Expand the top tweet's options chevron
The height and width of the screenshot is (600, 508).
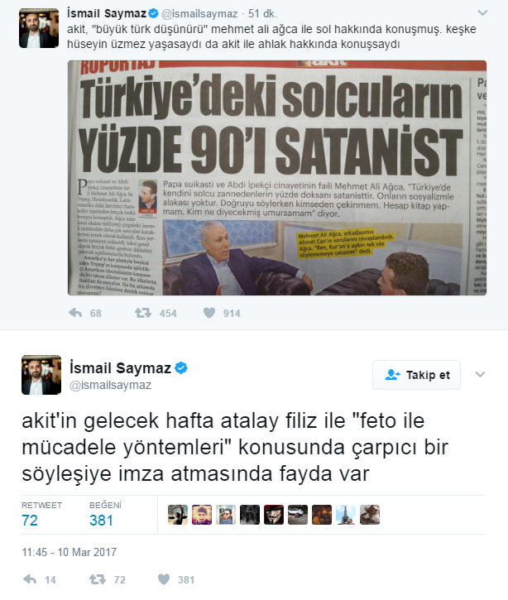[x=482, y=12]
